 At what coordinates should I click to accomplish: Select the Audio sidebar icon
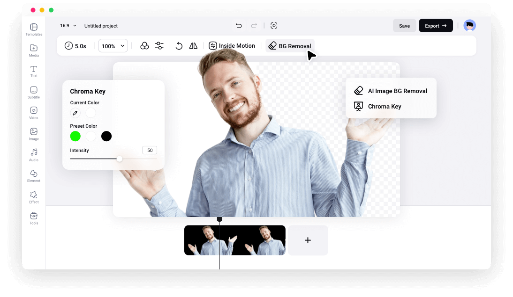coord(33,155)
